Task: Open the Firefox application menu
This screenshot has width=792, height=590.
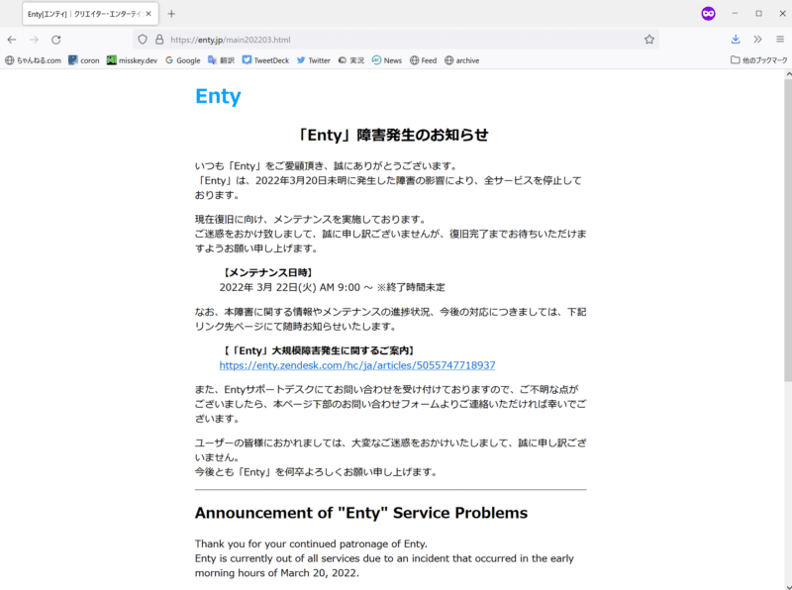Action: pos(780,40)
